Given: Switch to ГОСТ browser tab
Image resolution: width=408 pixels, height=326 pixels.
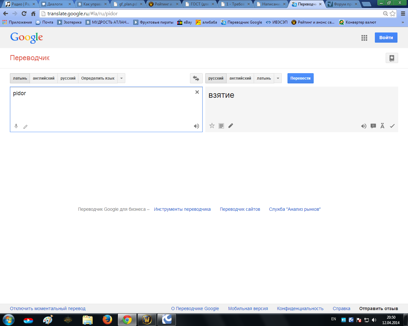Looking at the screenshot, I should (200, 4).
